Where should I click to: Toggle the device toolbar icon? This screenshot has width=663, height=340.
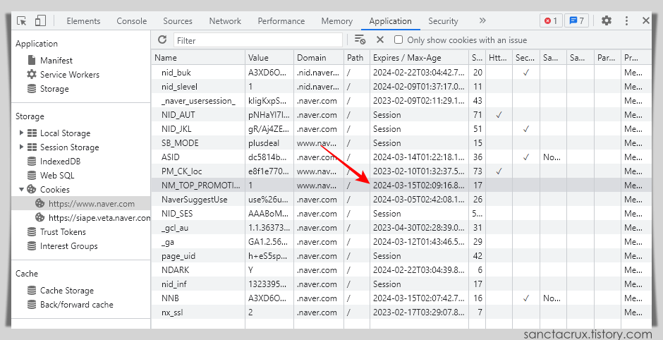[x=40, y=20]
